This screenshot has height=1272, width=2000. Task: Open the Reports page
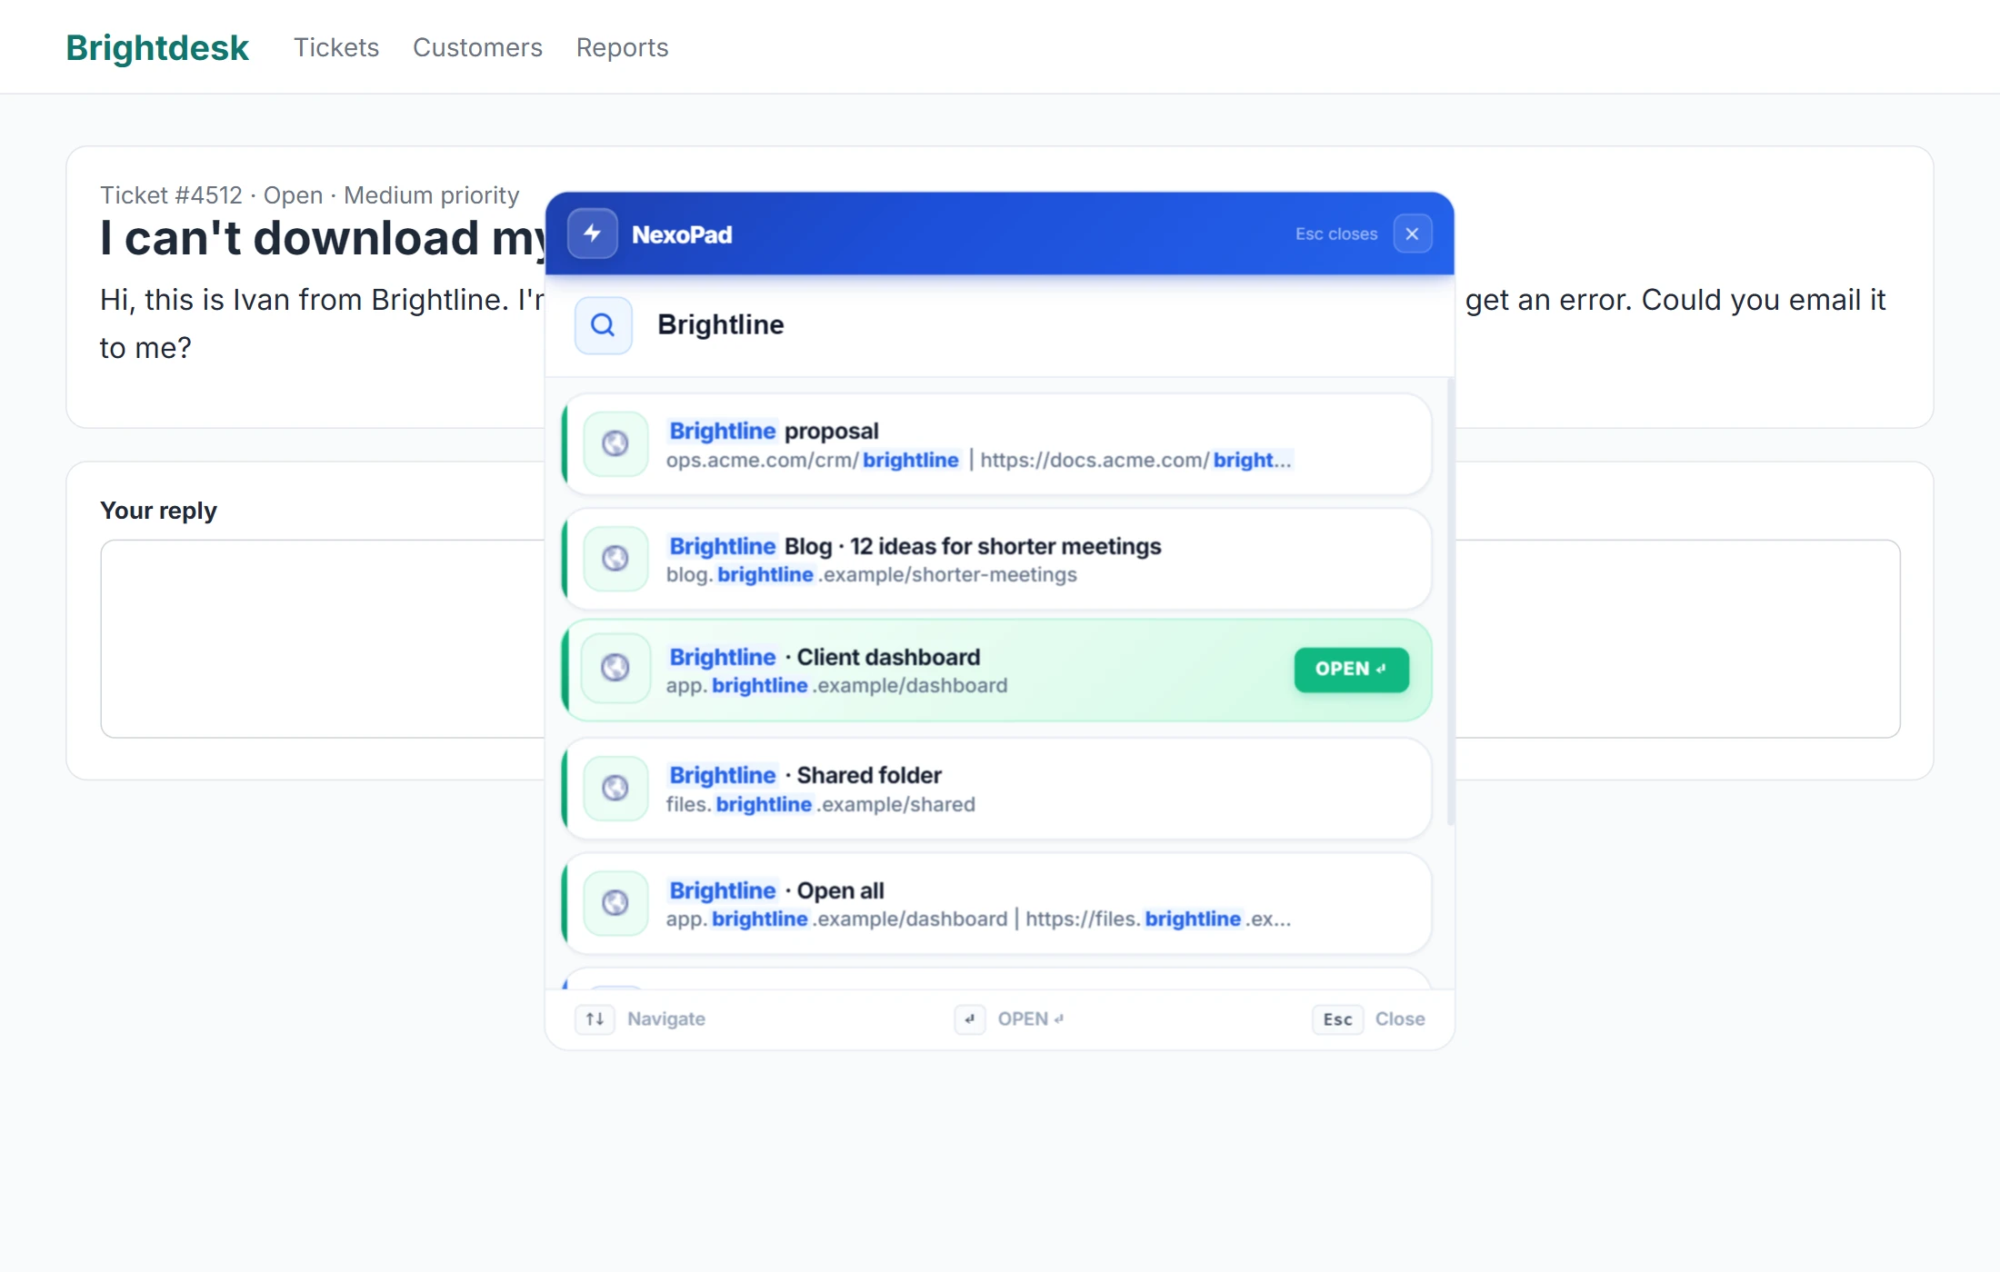(623, 47)
